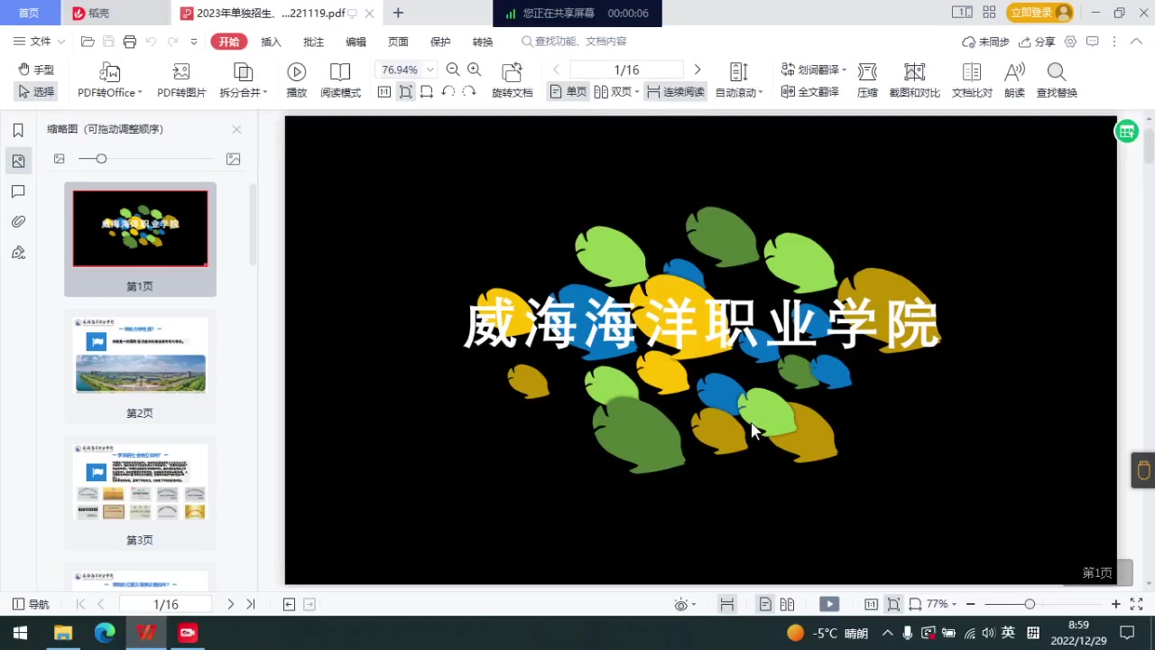
Task: Click the open file folder icon
Action: (x=88, y=42)
